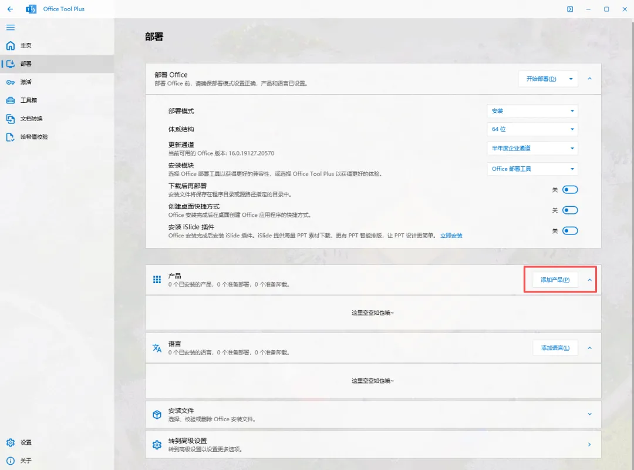Collapse the 语言 section

point(589,348)
